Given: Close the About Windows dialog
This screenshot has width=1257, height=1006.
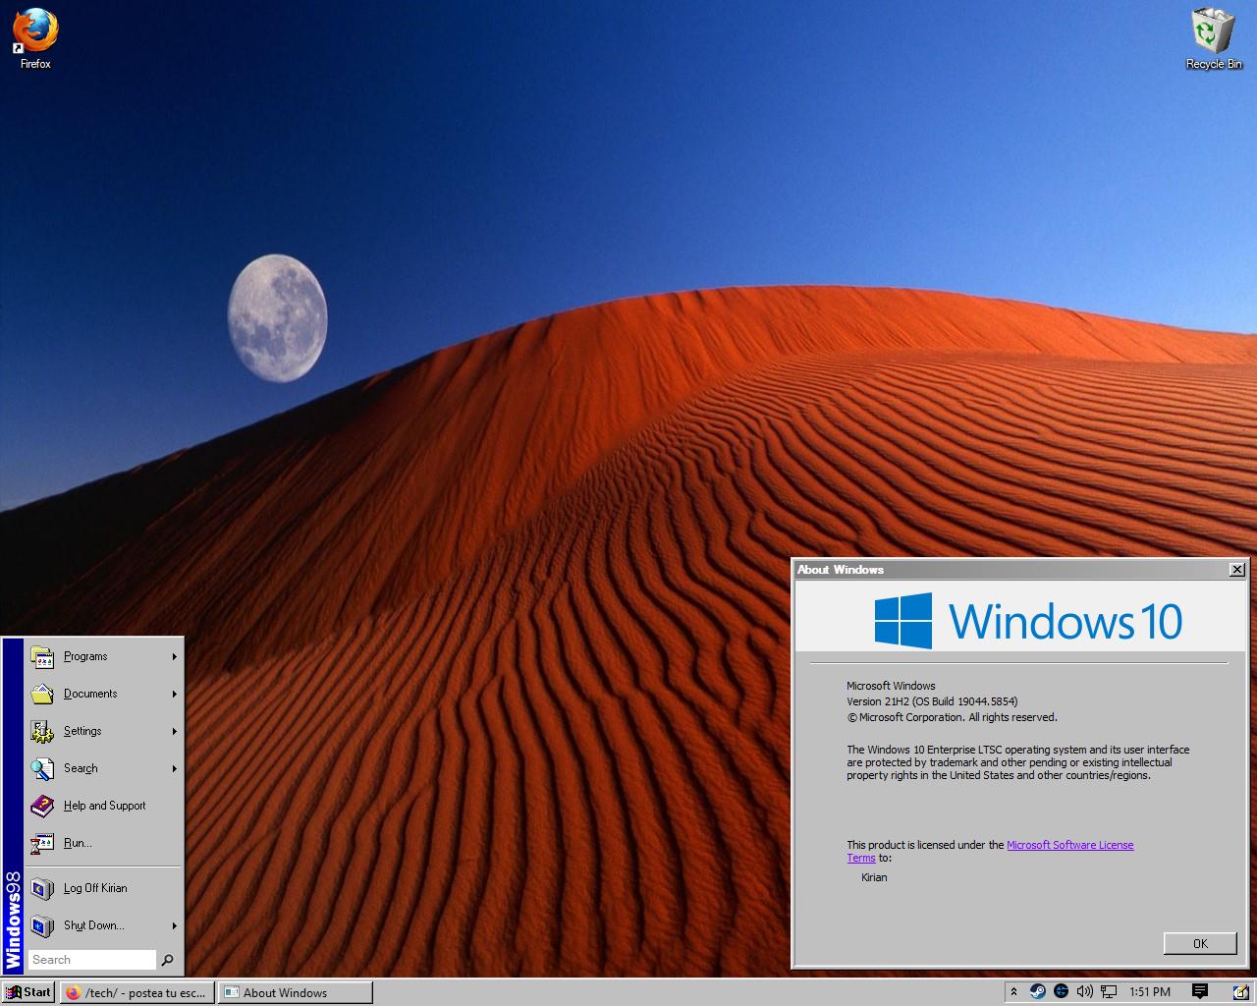Looking at the screenshot, I should [x=1237, y=570].
